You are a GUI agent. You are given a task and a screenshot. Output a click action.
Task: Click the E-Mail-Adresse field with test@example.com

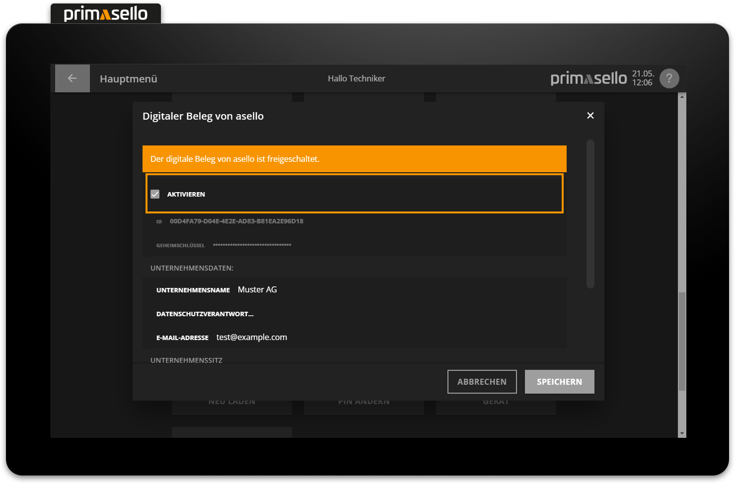tap(251, 337)
